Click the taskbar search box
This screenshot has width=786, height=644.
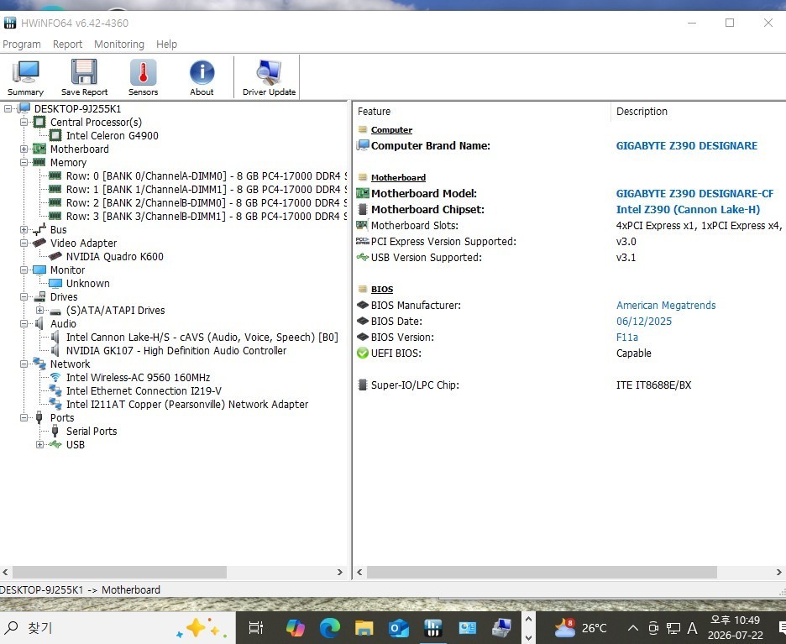[116, 627]
